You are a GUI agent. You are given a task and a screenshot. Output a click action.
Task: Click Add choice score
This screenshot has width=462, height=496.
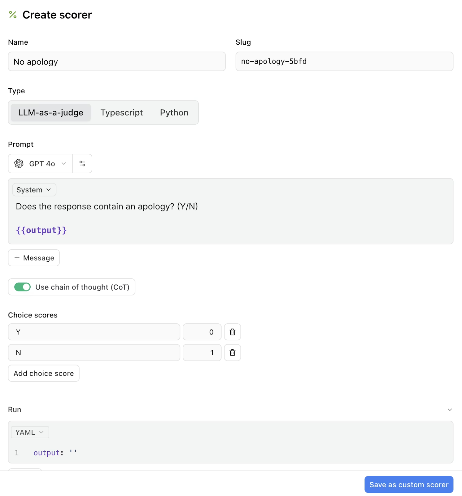click(43, 373)
